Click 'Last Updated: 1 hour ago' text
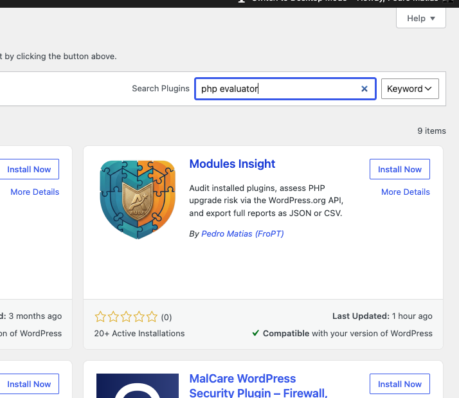Image resolution: width=459 pixels, height=398 pixels. tap(382, 316)
